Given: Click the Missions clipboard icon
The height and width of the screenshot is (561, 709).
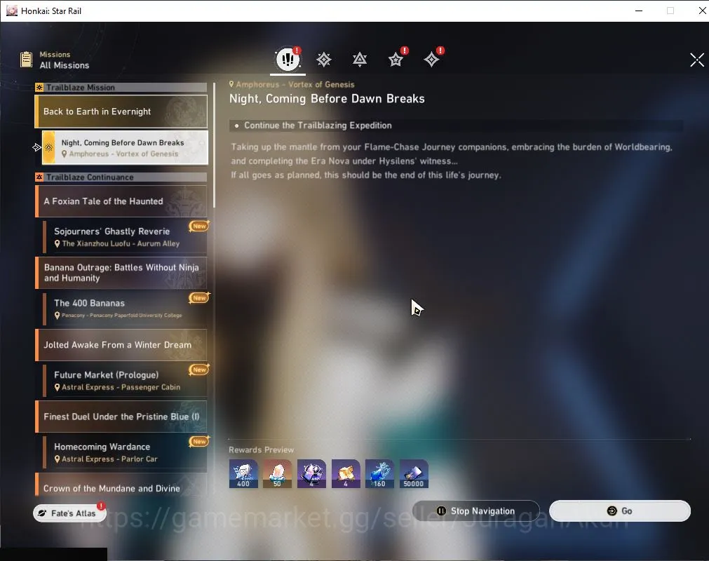Looking at the screenshot, I should (26, 59).
